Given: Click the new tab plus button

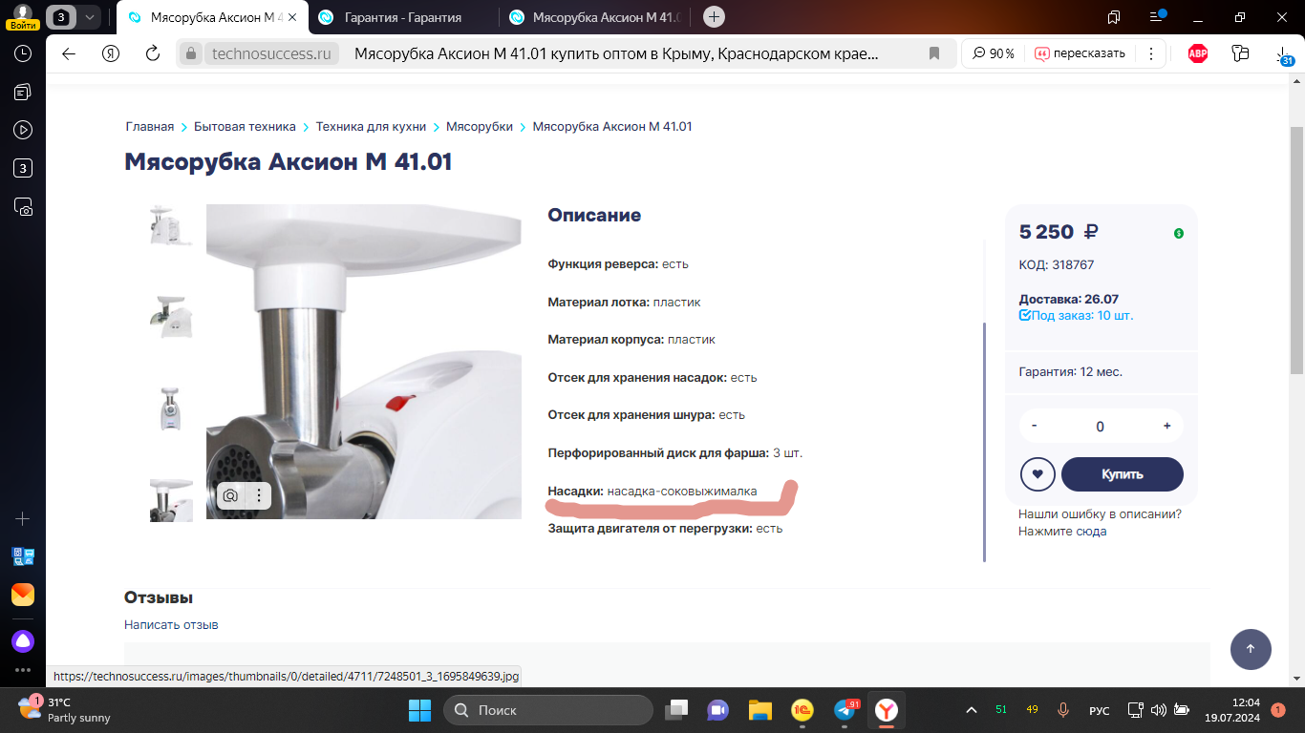Looking at the screenshot, I should coord(714,17).
